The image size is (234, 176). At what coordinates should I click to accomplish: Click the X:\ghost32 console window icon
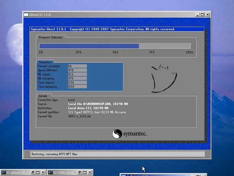click(4, 172)
